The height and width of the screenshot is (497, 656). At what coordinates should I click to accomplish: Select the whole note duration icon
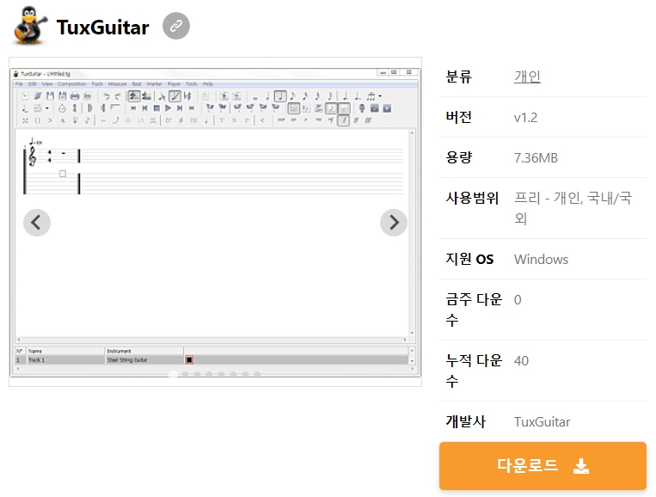(x=254, y=97)
